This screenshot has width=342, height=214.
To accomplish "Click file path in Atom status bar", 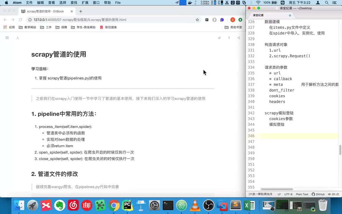I will point(260,194).
